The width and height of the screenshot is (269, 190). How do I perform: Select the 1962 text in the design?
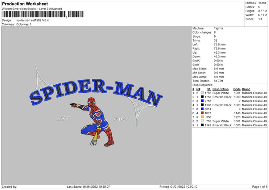121,118
